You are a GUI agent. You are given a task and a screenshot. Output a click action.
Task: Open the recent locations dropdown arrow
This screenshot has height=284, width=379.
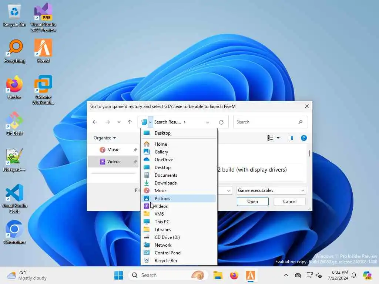[x=119, y=122]
